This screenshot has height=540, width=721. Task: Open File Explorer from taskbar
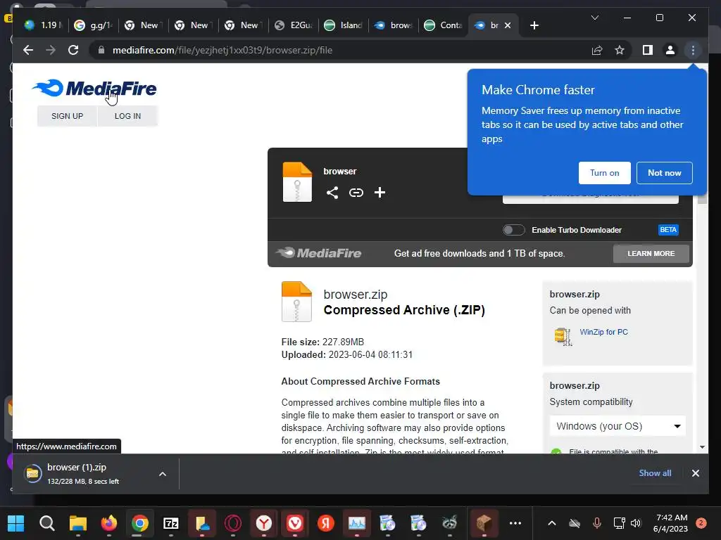click(x=77, y=523)
